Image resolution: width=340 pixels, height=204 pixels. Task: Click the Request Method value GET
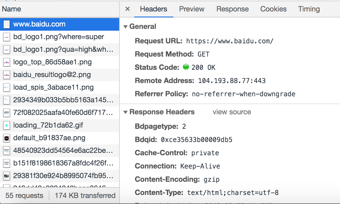pyautogui.click(x=203, y=54)
